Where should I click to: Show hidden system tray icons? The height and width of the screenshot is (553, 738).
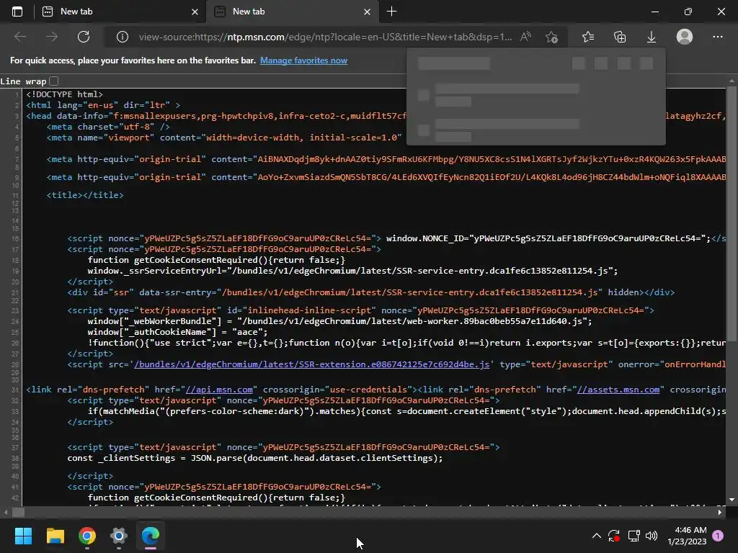pos(596,536)
